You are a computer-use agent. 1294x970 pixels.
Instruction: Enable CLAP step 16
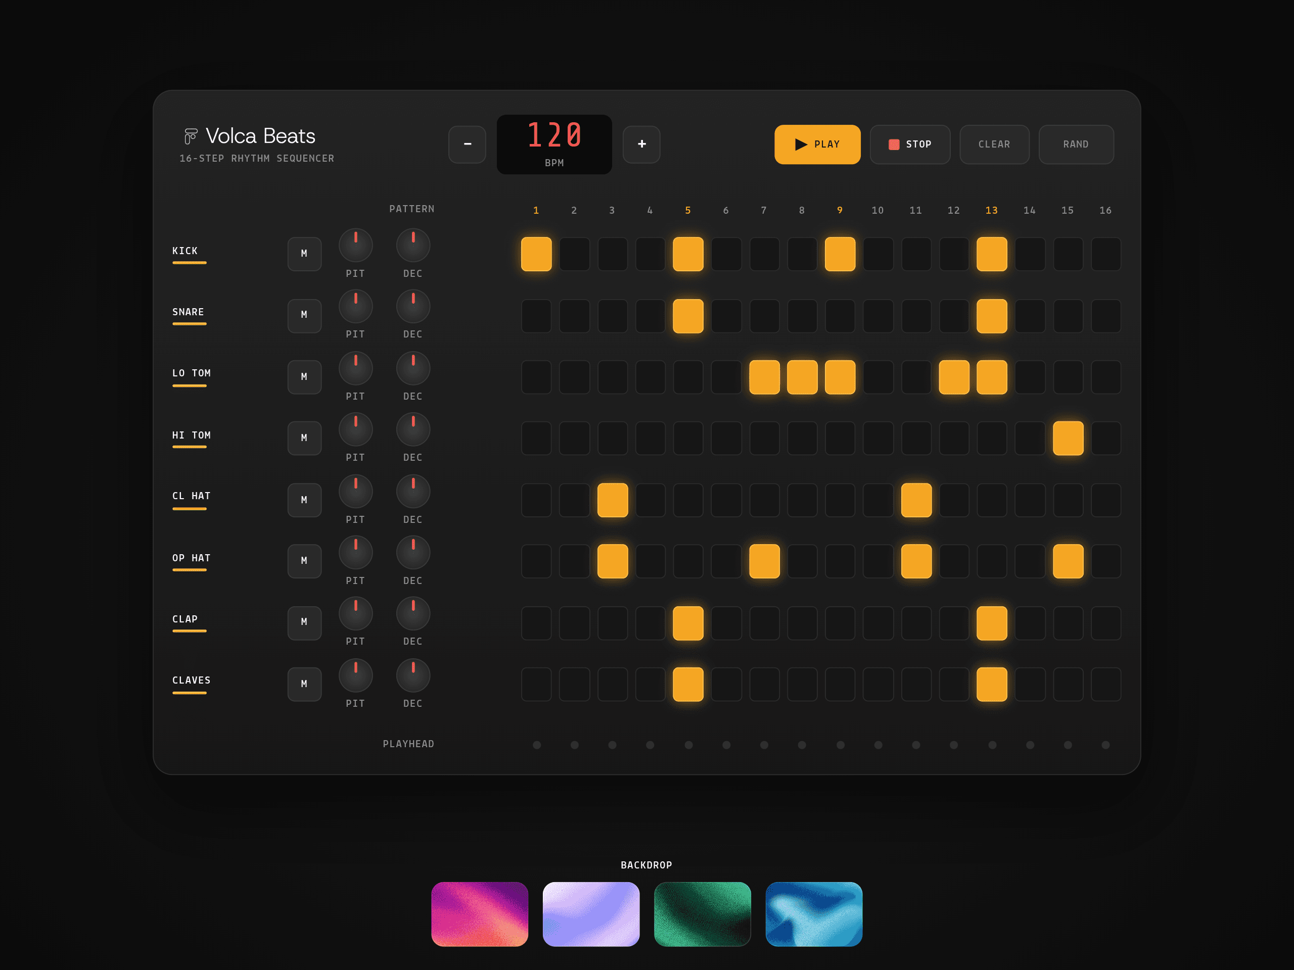[1105, 623]
